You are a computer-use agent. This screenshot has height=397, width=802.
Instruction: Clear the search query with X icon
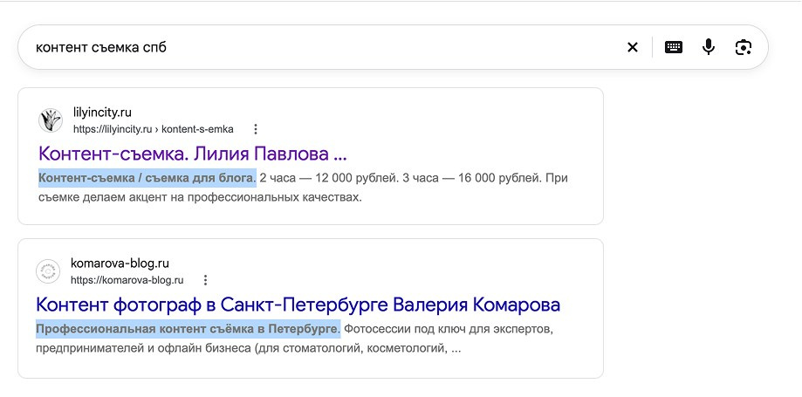click(633, 48)
